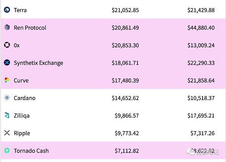Click Ren Protocol's $44,880.40 value
Screen dimensions: 226x162
(201, 28)
